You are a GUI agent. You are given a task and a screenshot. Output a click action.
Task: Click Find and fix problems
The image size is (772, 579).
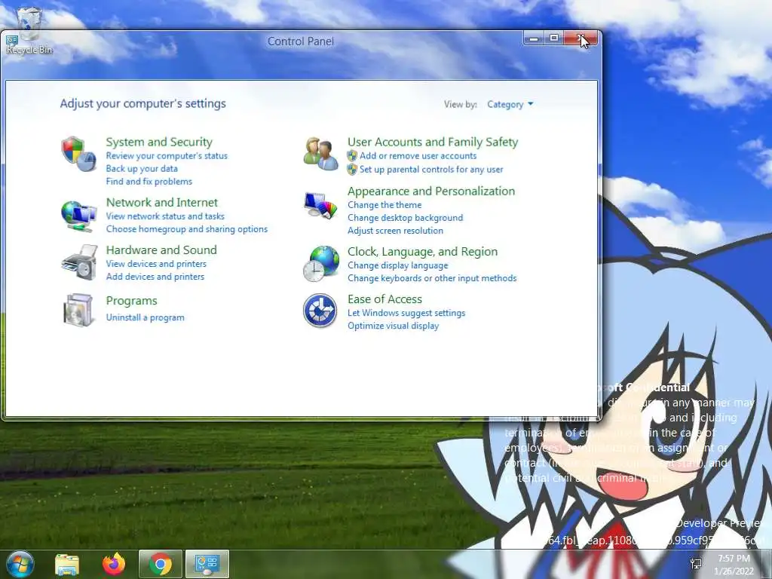pos(149,181)
